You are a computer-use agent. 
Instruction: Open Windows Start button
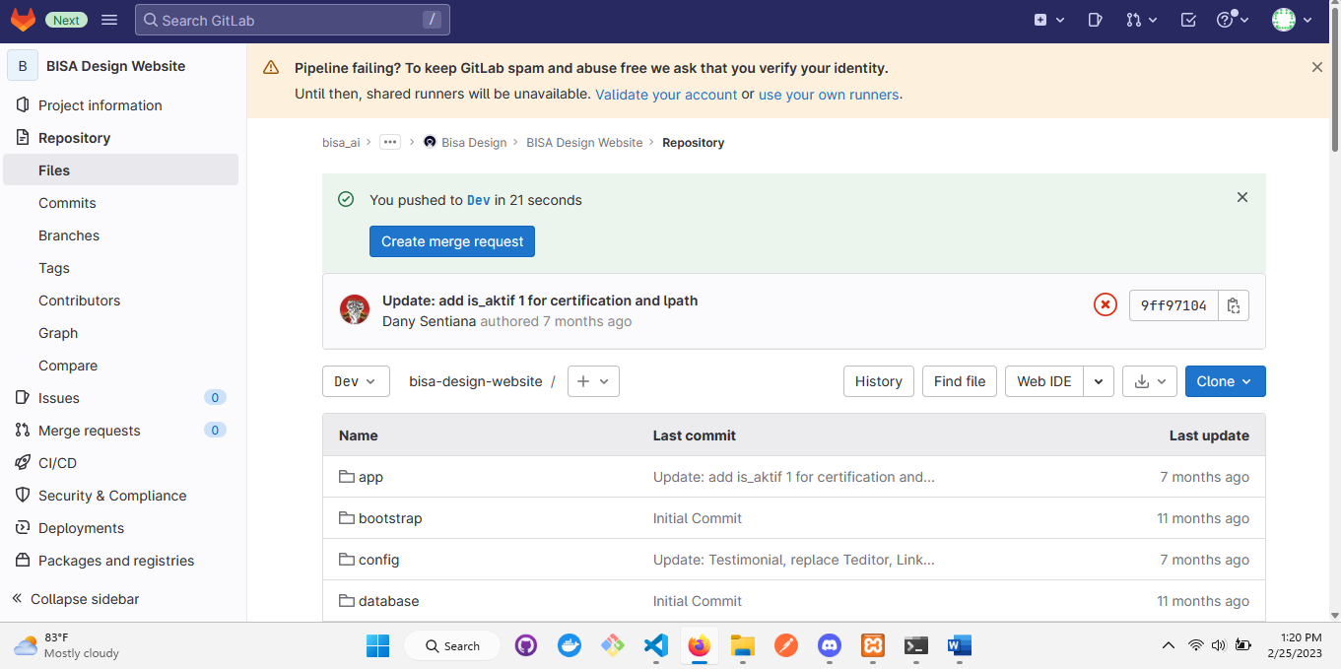pos(377,645)
